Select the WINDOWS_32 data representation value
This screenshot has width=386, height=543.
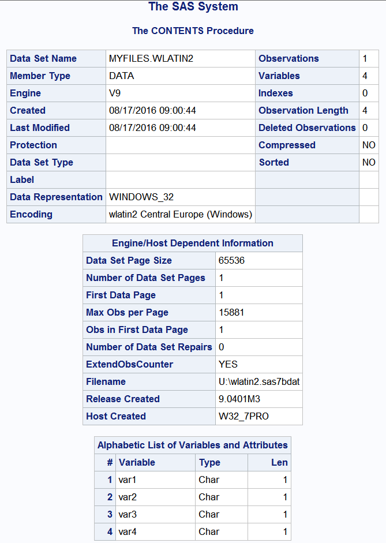click(141, 197)
